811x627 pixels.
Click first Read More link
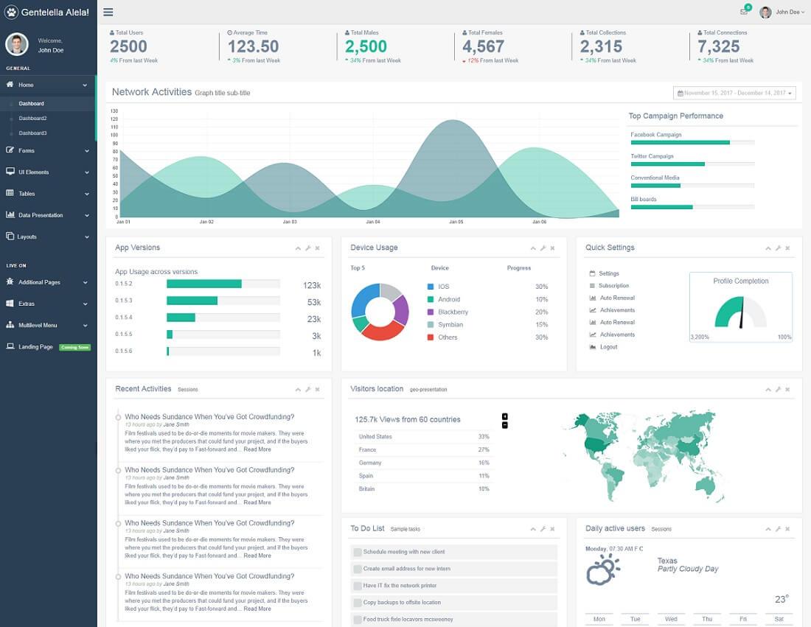[x=257, y=449]
